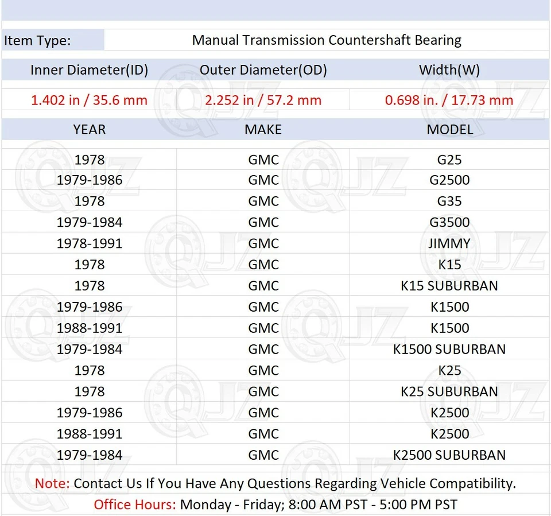Select the Manual Transmission Countershaft Bearing title
The width and height of the screenshot is (551, 516).
click(327, 40)
